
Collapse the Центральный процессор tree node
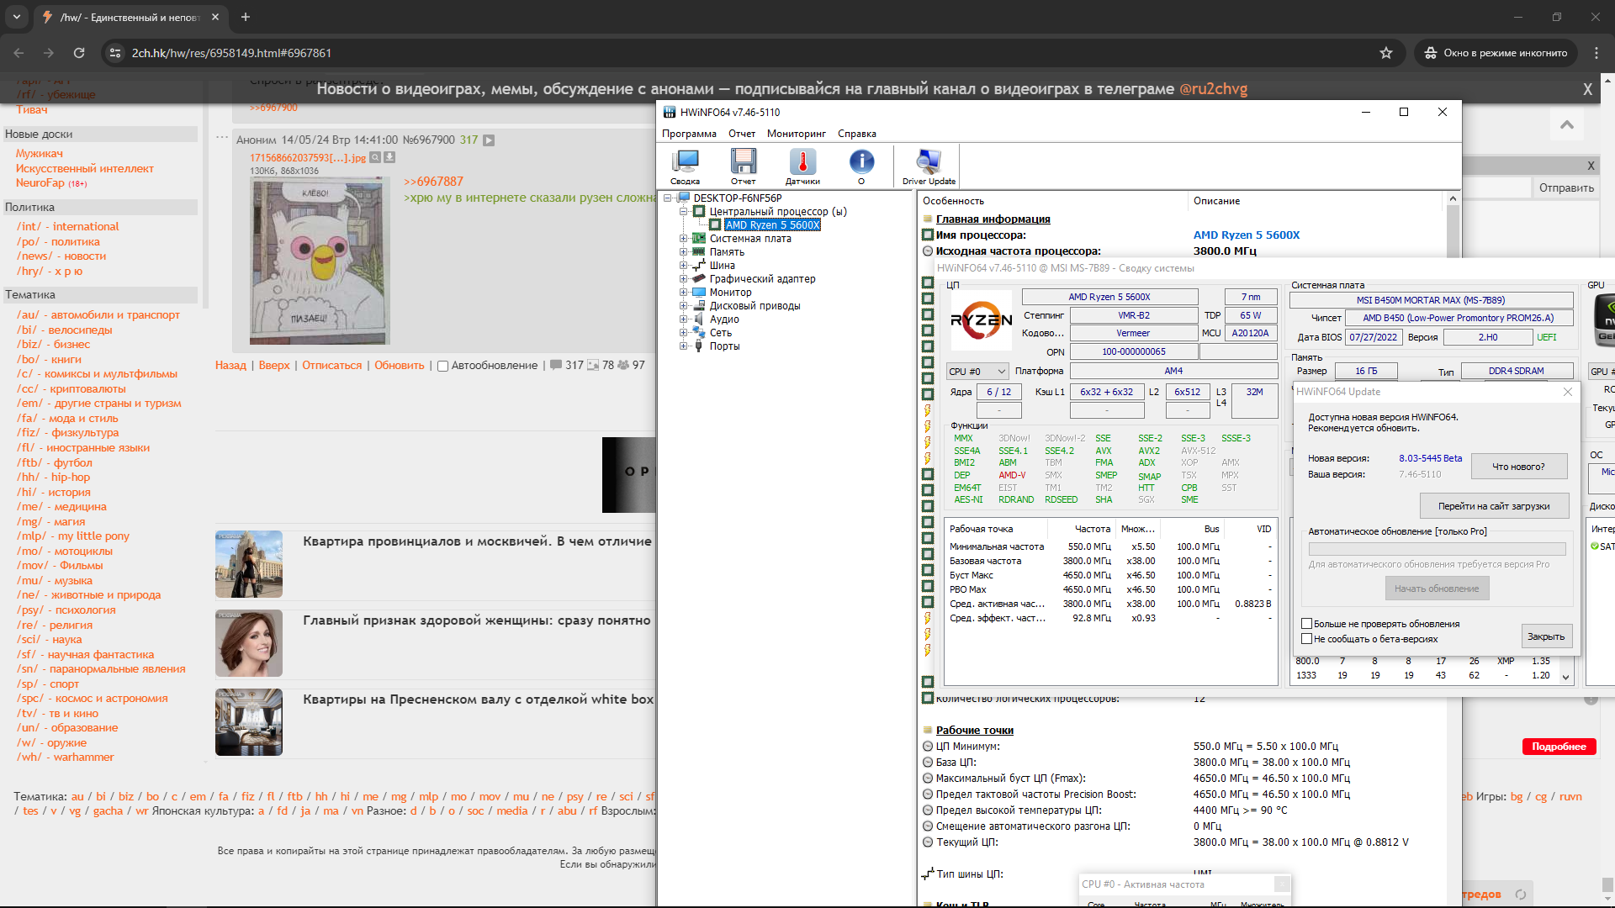click(684, 212)
